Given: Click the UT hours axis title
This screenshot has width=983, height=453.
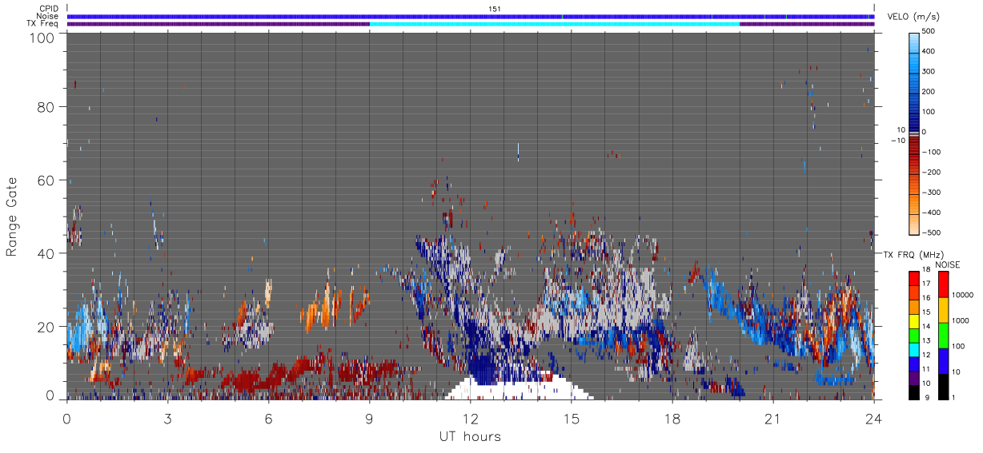Looking at the screenshot, I should [x=470, y=436].
